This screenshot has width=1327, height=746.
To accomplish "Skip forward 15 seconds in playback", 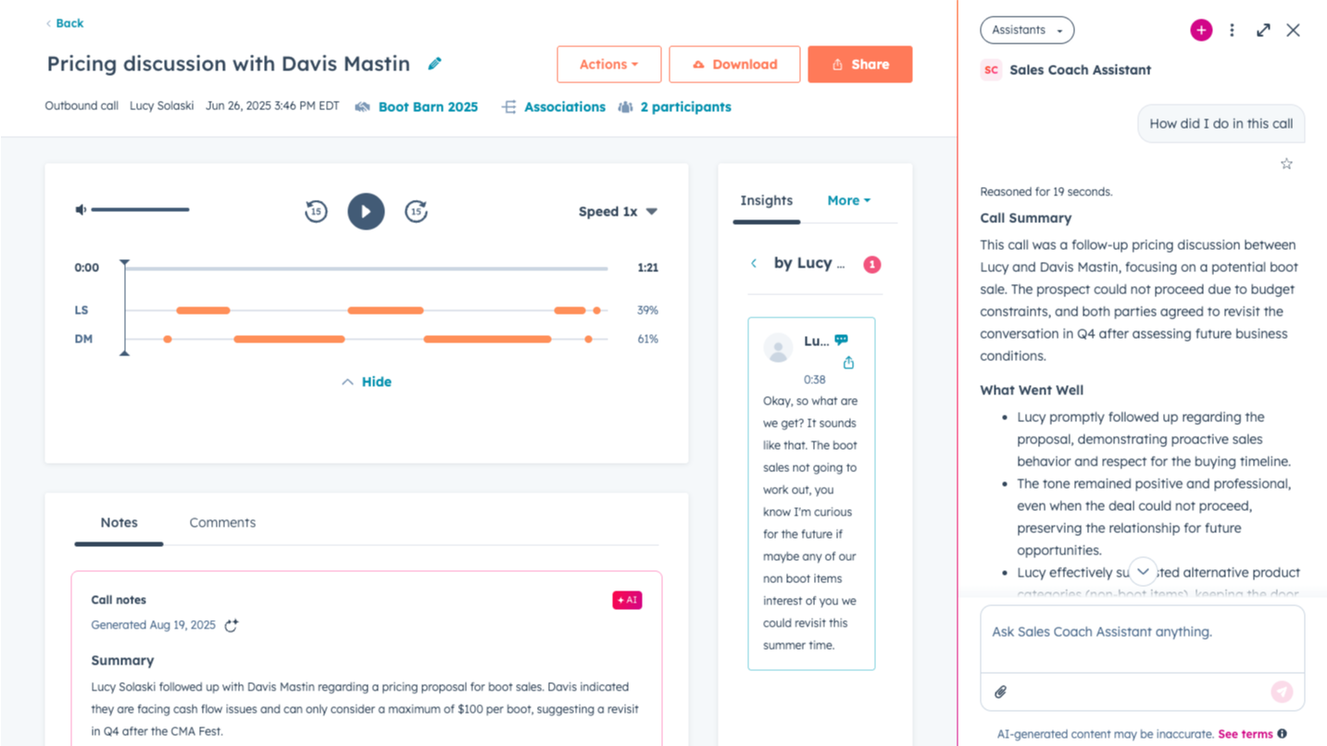I will (x=416, y=211).
